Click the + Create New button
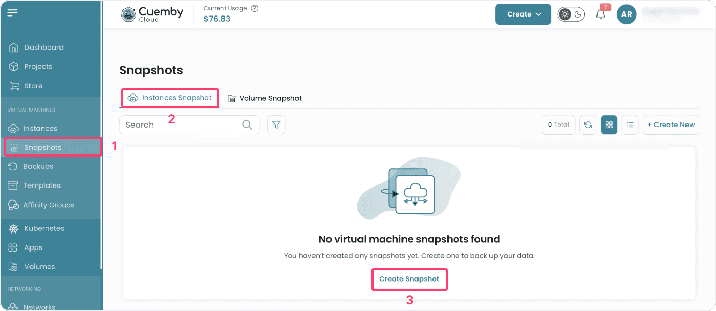This screenshot has width=716, height=311. [670, 125]
